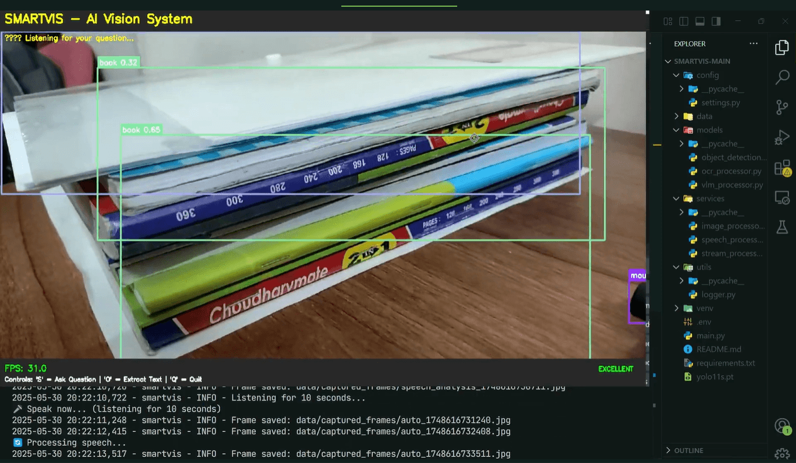Open the Accounts icon near bottom left sidebar
Screen dimensions: 796x463
(x=782, y=425)
